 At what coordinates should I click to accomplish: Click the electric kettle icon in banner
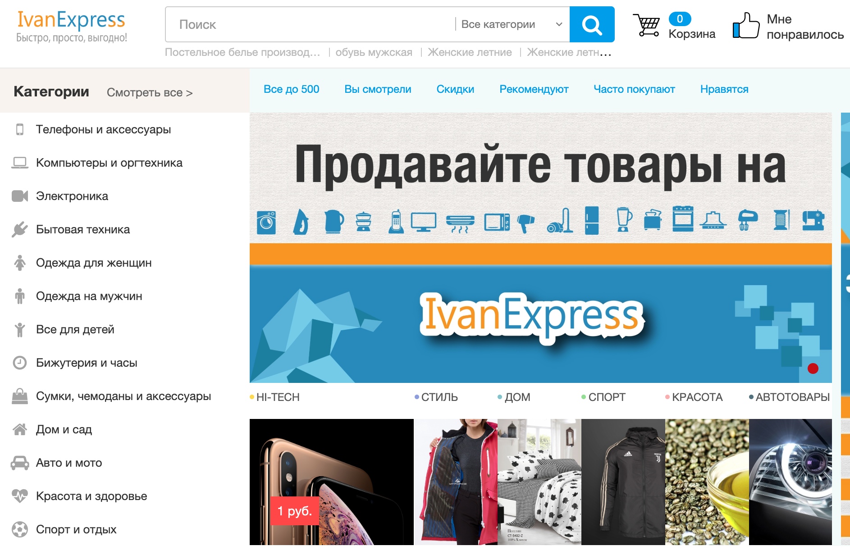(x=334, y=221)
